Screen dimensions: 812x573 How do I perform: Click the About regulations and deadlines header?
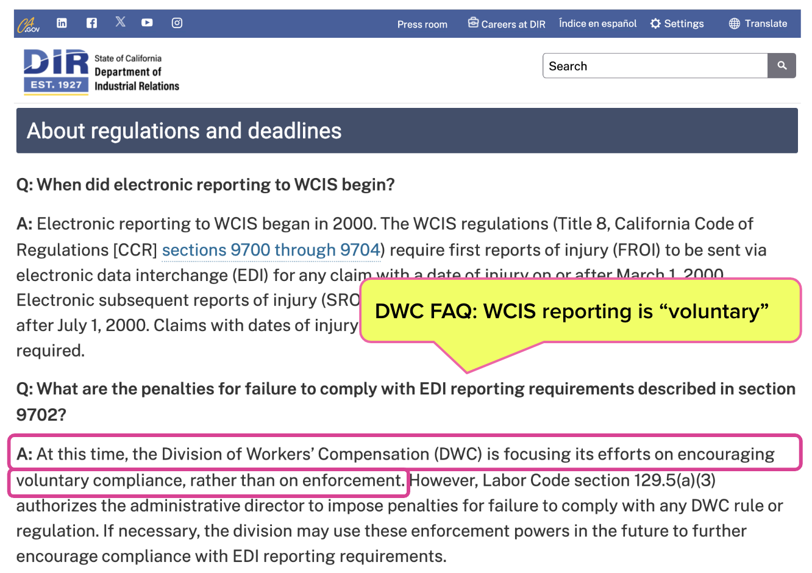pyautogui.click(x=184, y=131)
